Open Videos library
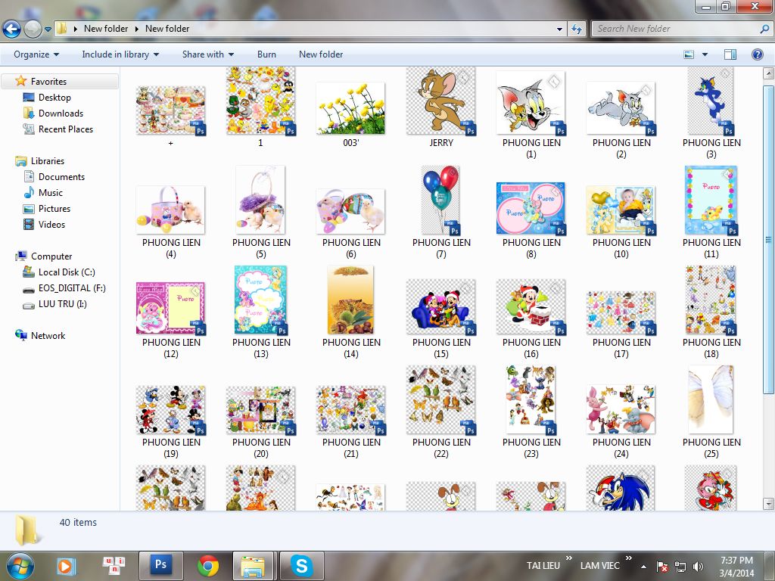Screen dimensions: 775x581 pyautogui.click(x=51, y=224)
